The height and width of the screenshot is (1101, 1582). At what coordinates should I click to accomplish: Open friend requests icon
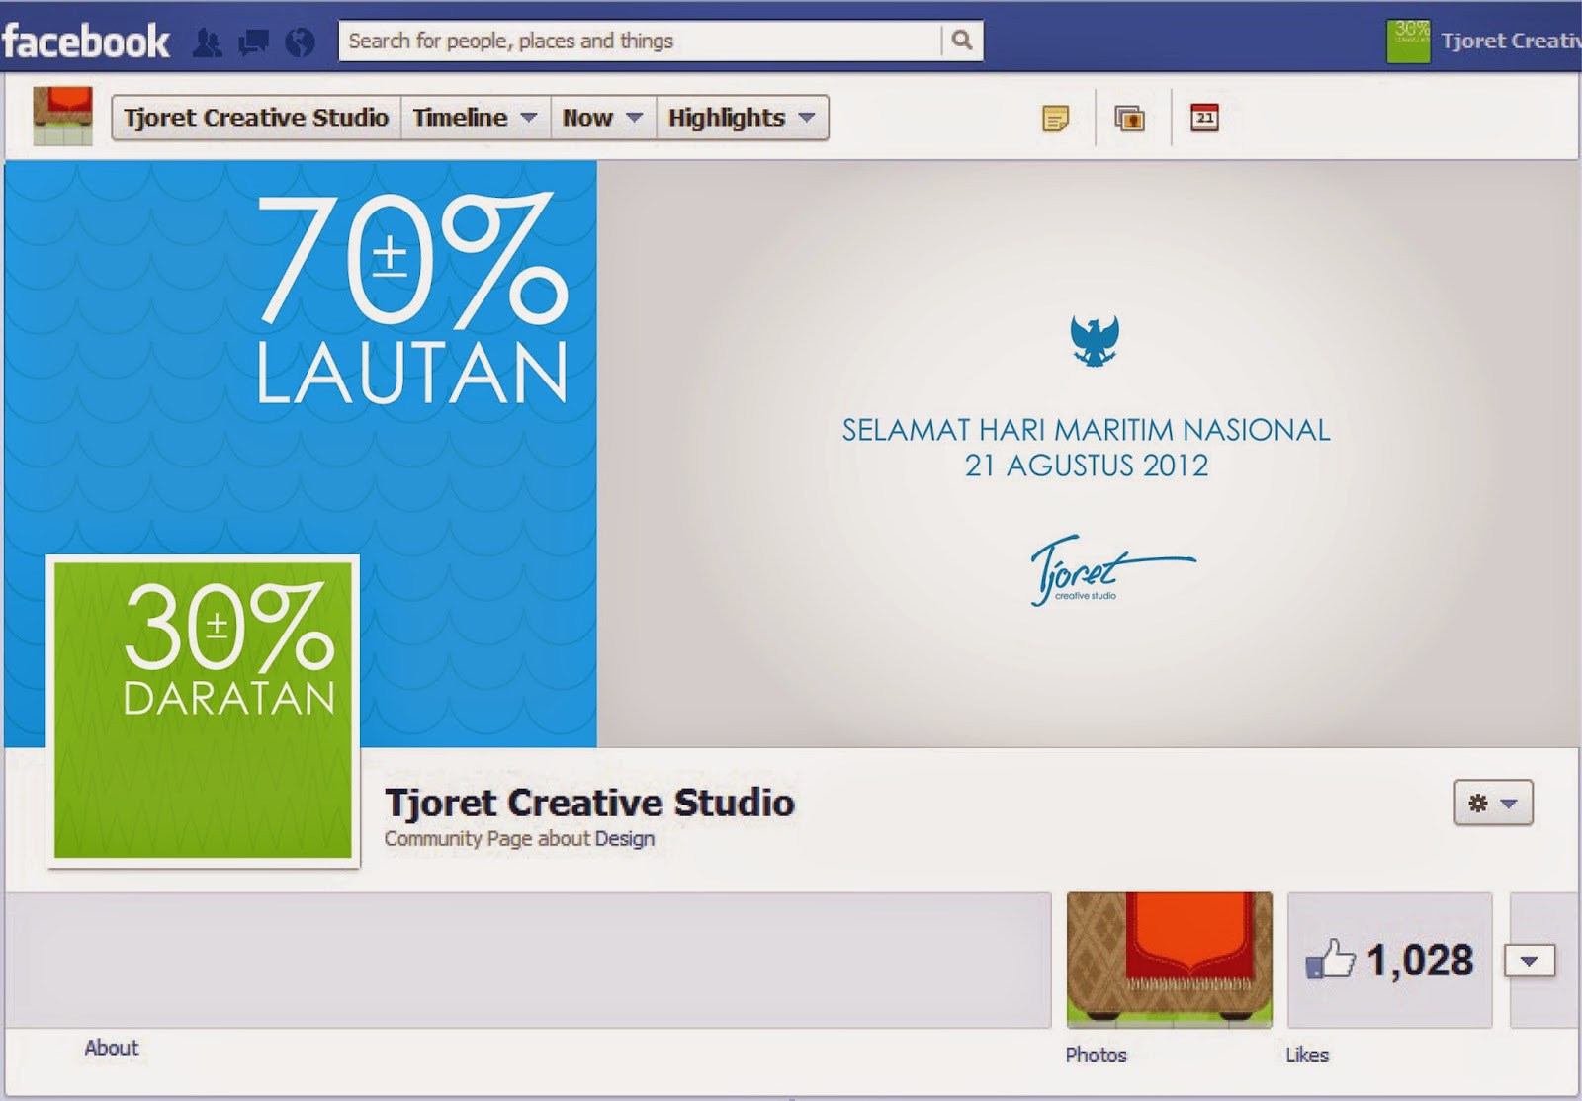208,42
